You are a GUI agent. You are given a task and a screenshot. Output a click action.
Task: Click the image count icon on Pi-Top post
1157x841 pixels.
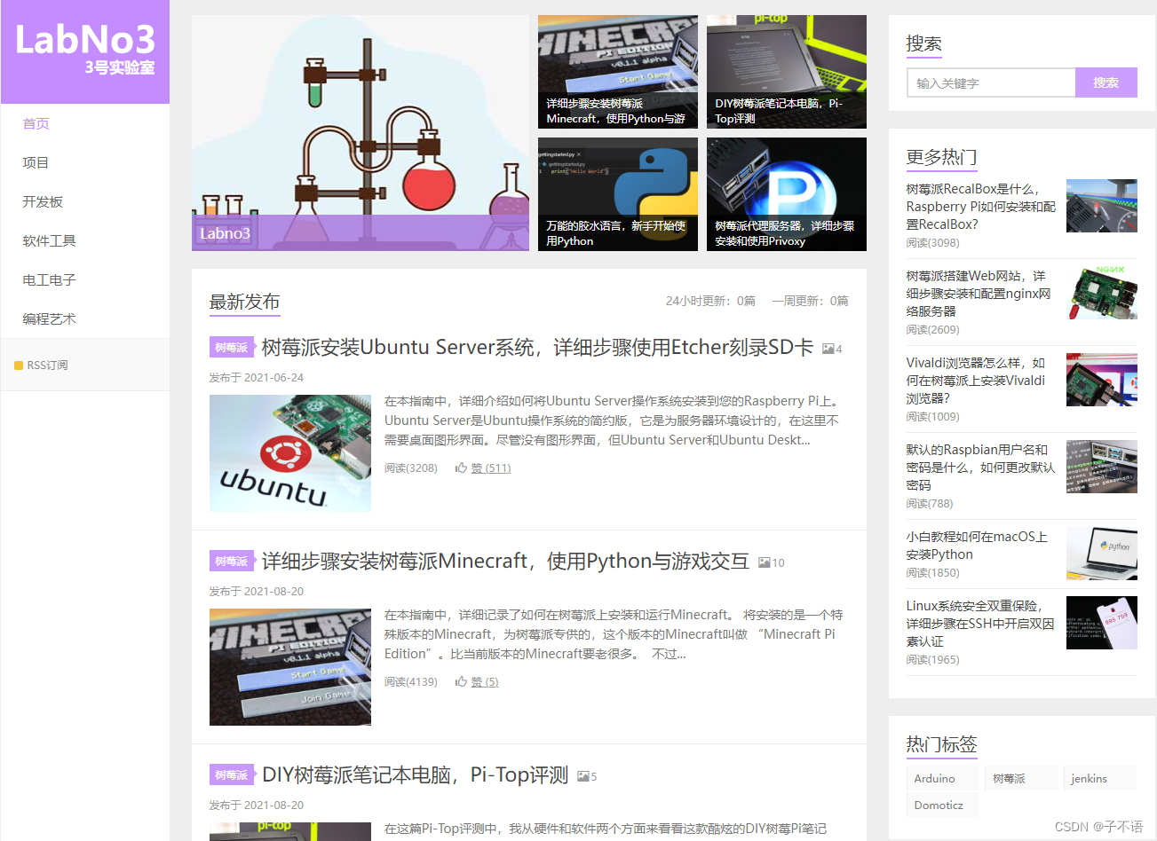582,776
